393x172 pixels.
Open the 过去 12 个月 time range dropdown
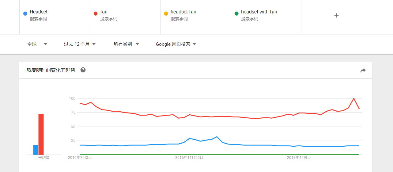[x=80, y=44]
